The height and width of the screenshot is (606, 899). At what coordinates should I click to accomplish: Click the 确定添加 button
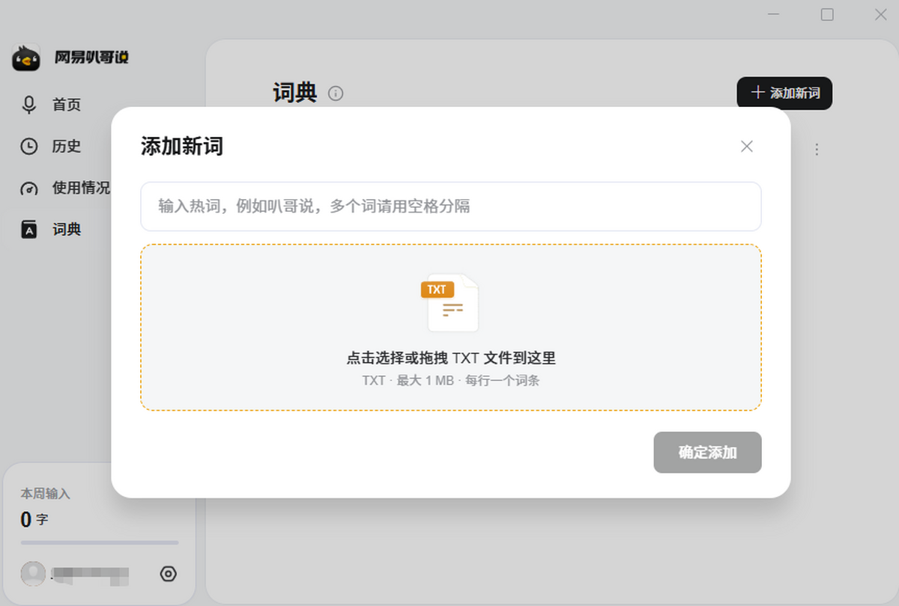coord(707,452)
